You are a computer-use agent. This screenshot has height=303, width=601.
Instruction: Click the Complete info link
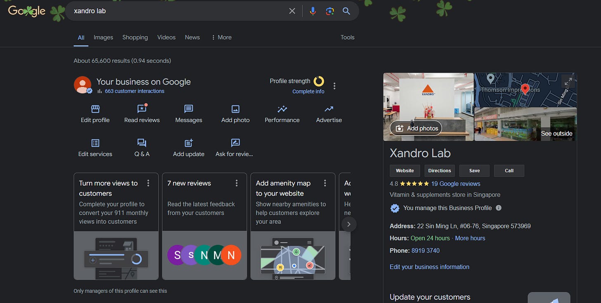click(x=308, y=92)
